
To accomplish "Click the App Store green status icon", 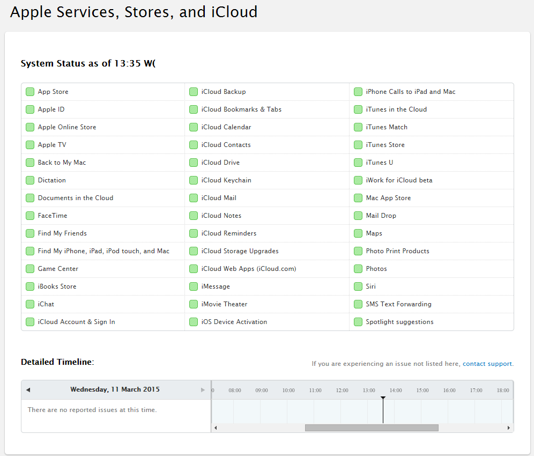I will point(30,92).
